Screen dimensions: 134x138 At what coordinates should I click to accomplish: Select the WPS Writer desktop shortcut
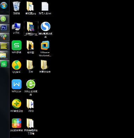click(x=17, y=86)
